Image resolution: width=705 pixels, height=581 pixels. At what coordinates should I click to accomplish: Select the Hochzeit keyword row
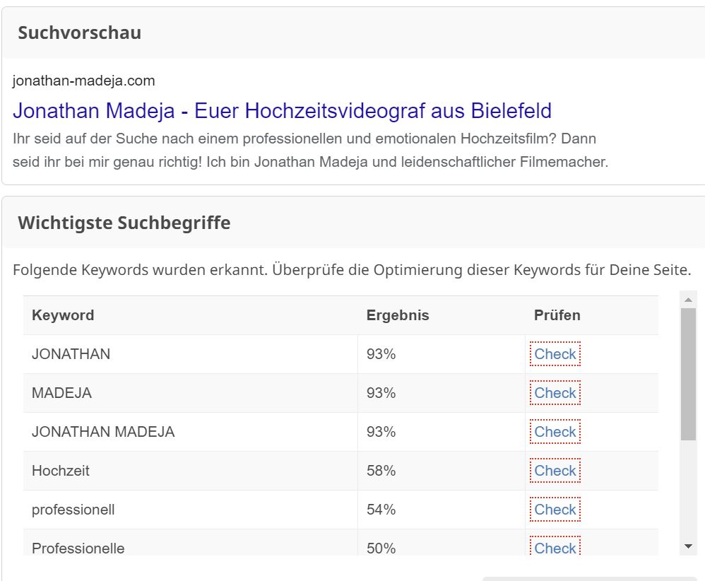coord(340,471)
